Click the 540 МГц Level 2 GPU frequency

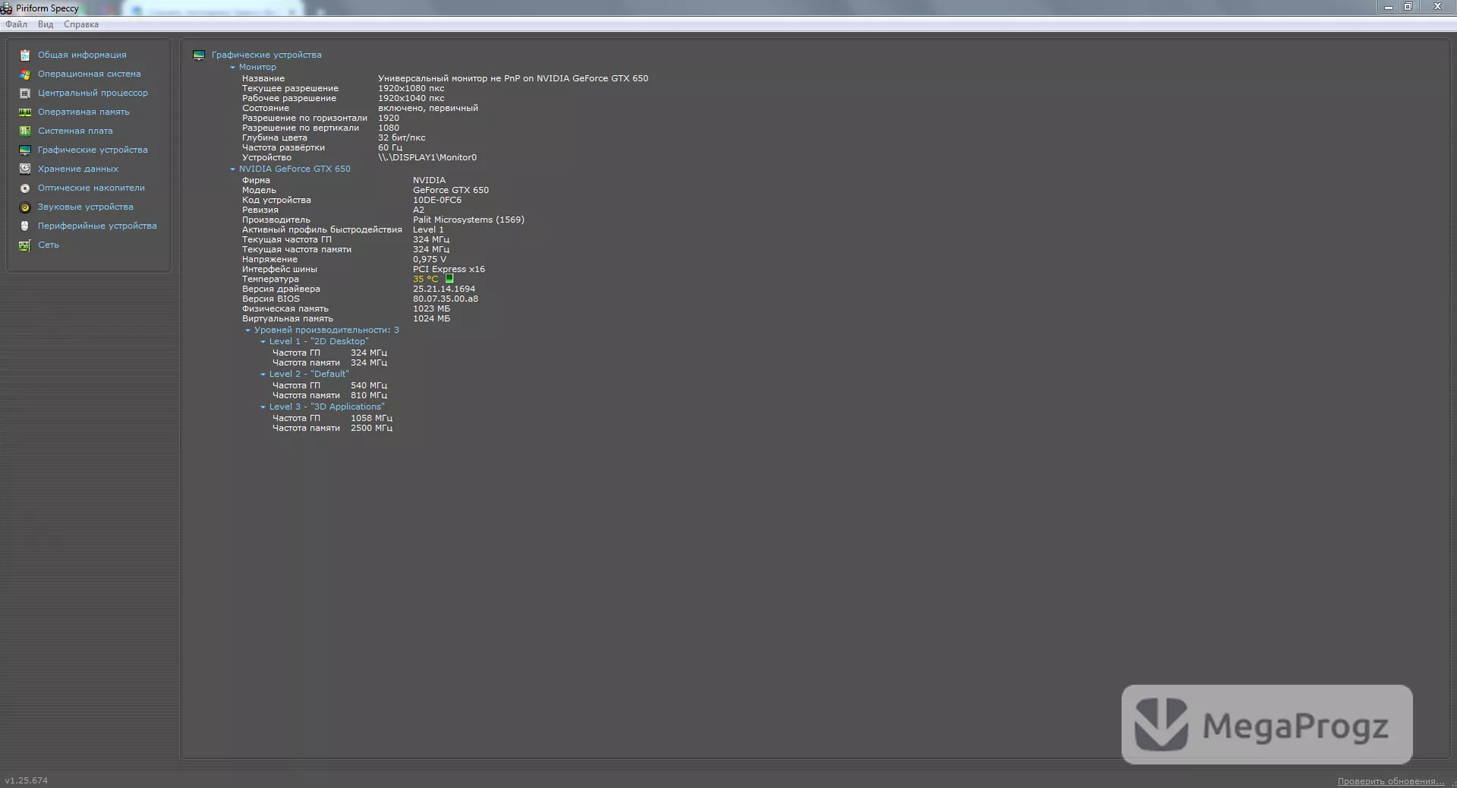click(x=369, y=386)
